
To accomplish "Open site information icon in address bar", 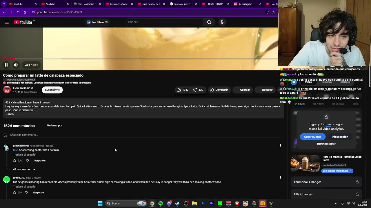I will pyautogui.click(x=33, y=12).
